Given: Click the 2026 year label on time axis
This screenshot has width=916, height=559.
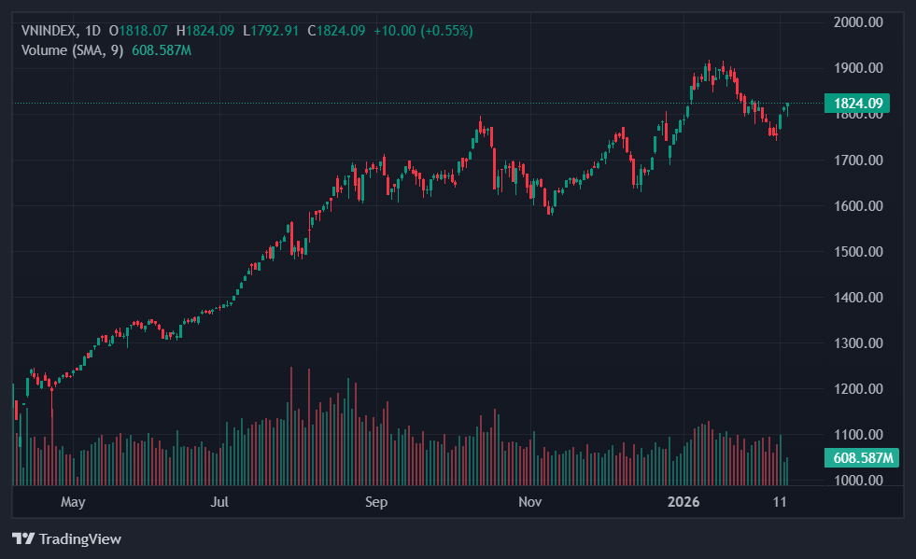Looking at the screenshot, I should (x=683, y=502).
